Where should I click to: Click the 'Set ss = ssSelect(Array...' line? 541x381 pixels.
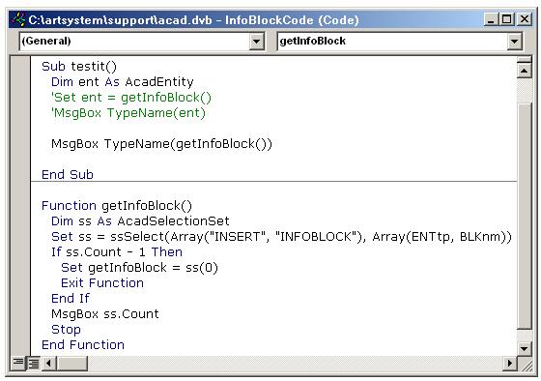point(281,237)
